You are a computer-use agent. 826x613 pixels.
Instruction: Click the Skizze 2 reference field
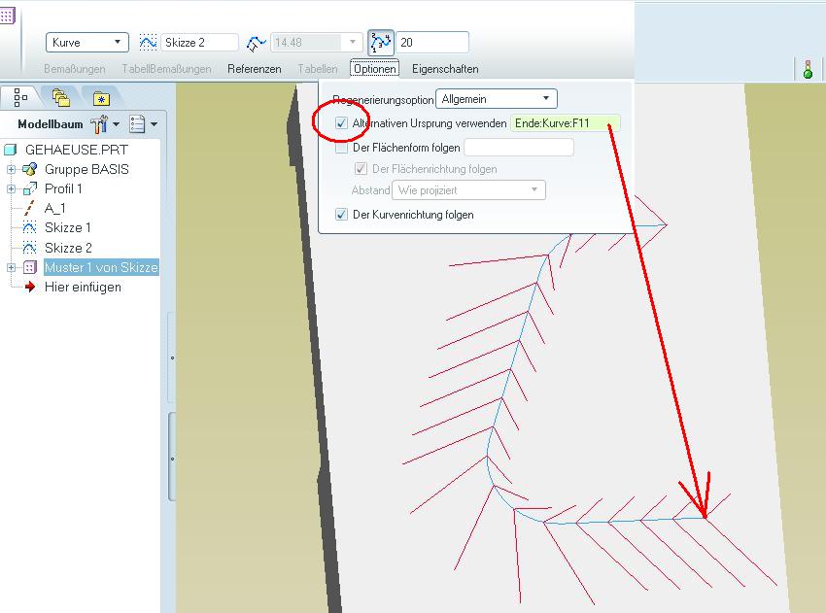click(199, 42)
